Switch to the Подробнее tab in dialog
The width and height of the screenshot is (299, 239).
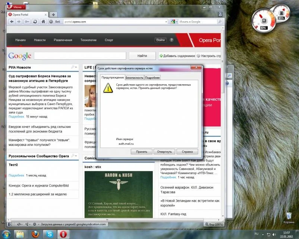(152, 78)
